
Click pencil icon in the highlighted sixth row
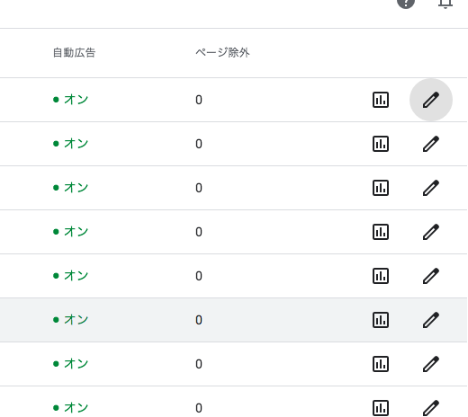point(431,320)
